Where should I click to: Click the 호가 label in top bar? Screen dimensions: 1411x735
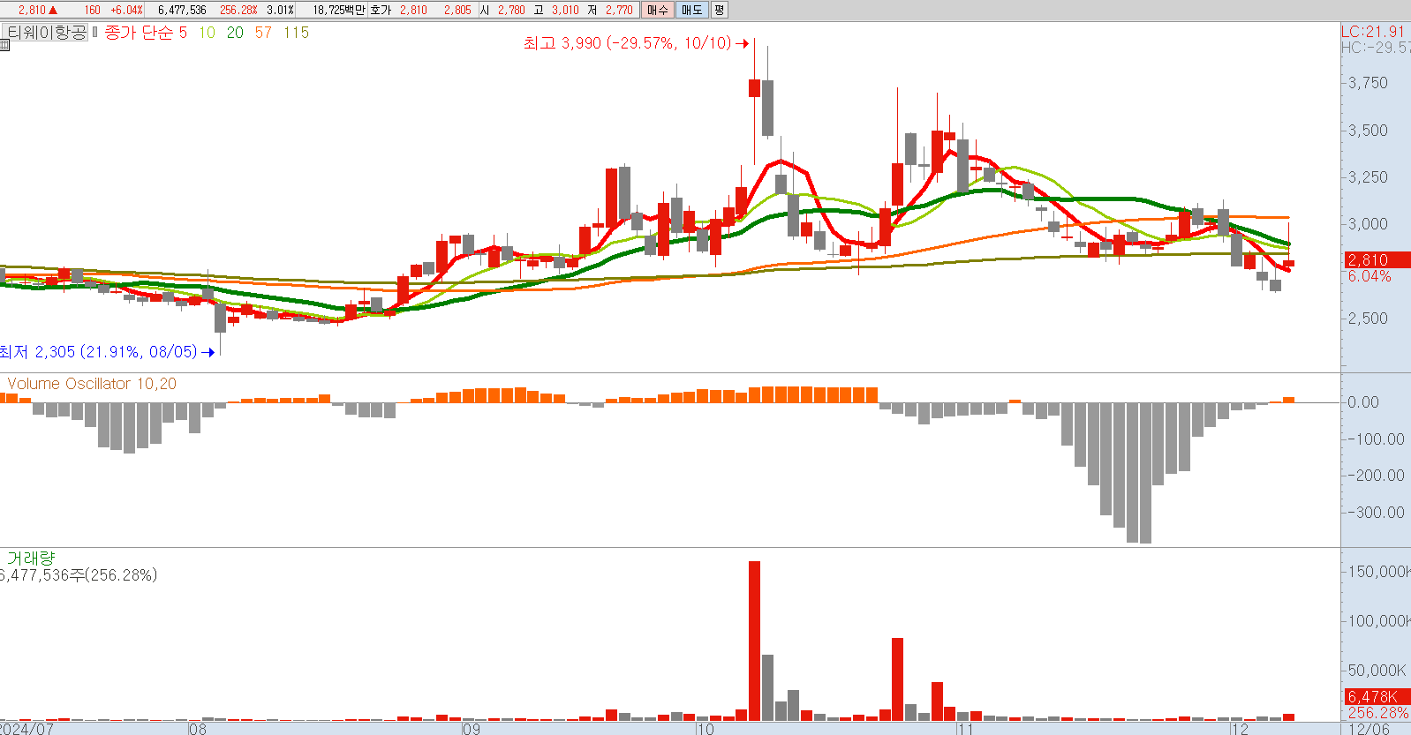click(x=381, y=10)
